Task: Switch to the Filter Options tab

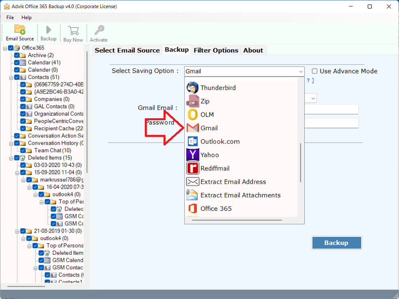Action: tap(216, 50)
